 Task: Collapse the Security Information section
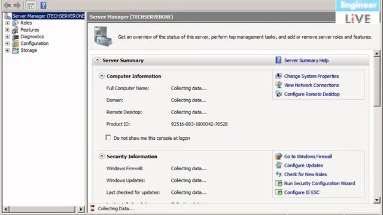coord(102,156)
